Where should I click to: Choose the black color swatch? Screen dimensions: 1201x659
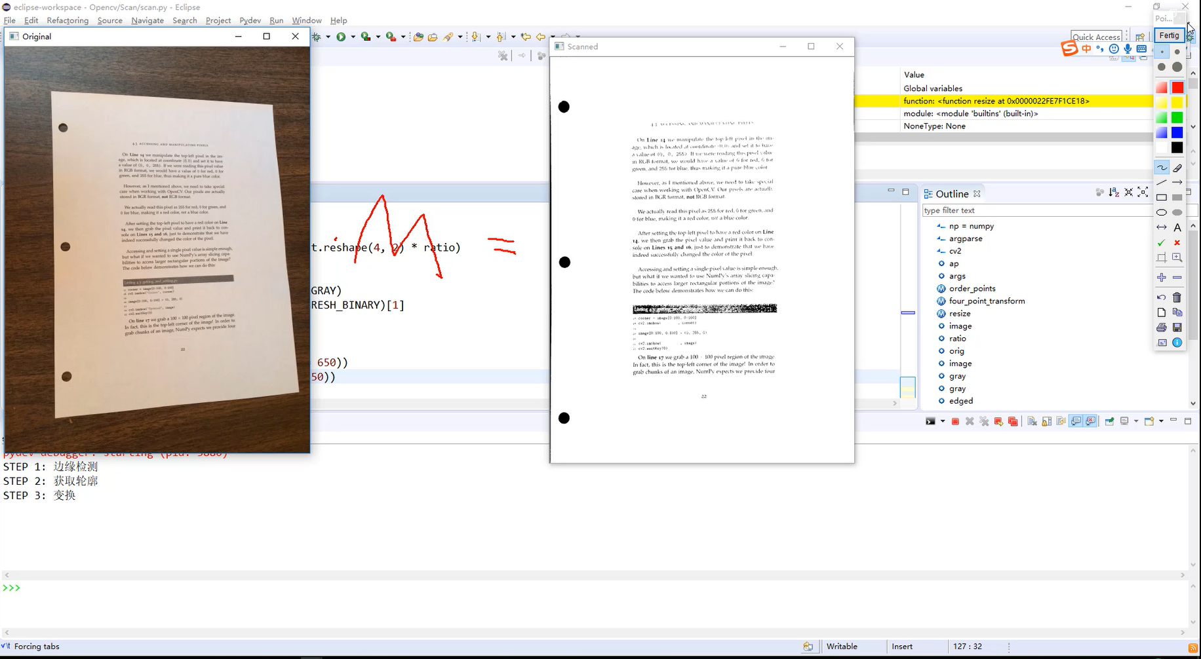click(1177, 147)
